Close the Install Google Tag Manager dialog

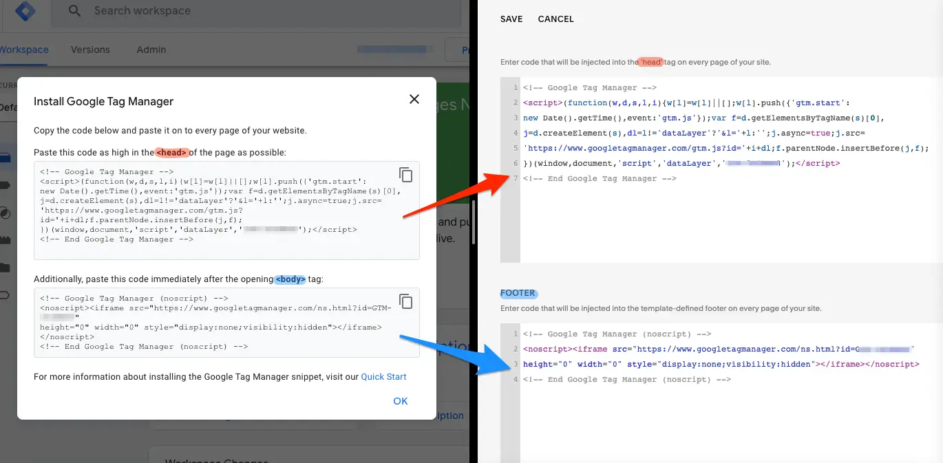[x=414, y=99]
